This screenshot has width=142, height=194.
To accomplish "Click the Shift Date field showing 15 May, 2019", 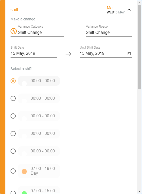I will point(34,53).
